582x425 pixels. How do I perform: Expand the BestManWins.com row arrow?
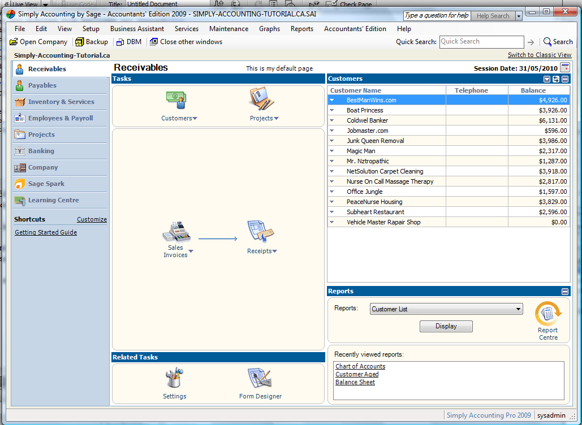click(x=332, y=100)
